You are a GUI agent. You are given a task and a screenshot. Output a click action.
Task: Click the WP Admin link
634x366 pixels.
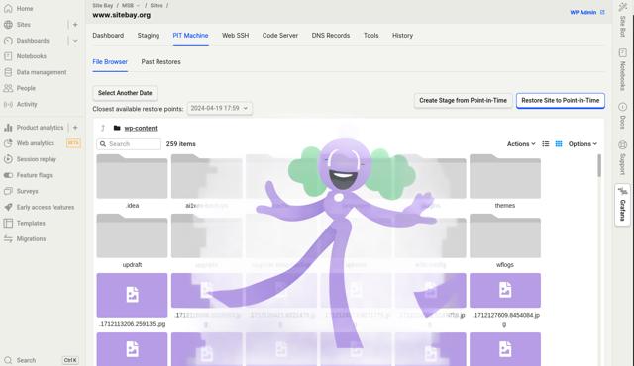click(587, 13)
